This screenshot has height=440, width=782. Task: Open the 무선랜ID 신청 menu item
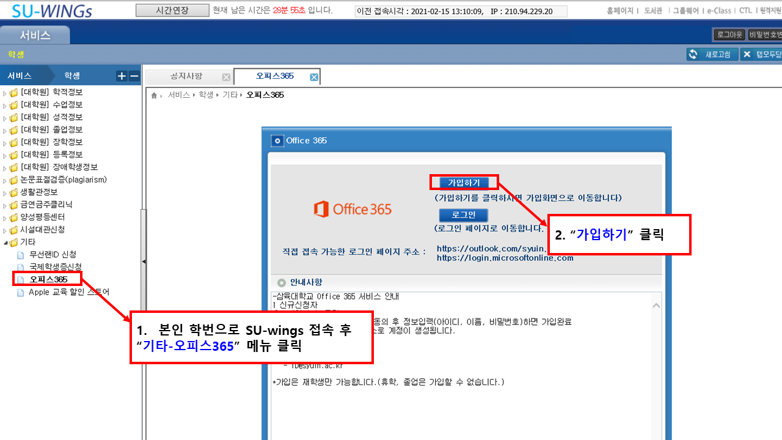[x=53, y=255]
